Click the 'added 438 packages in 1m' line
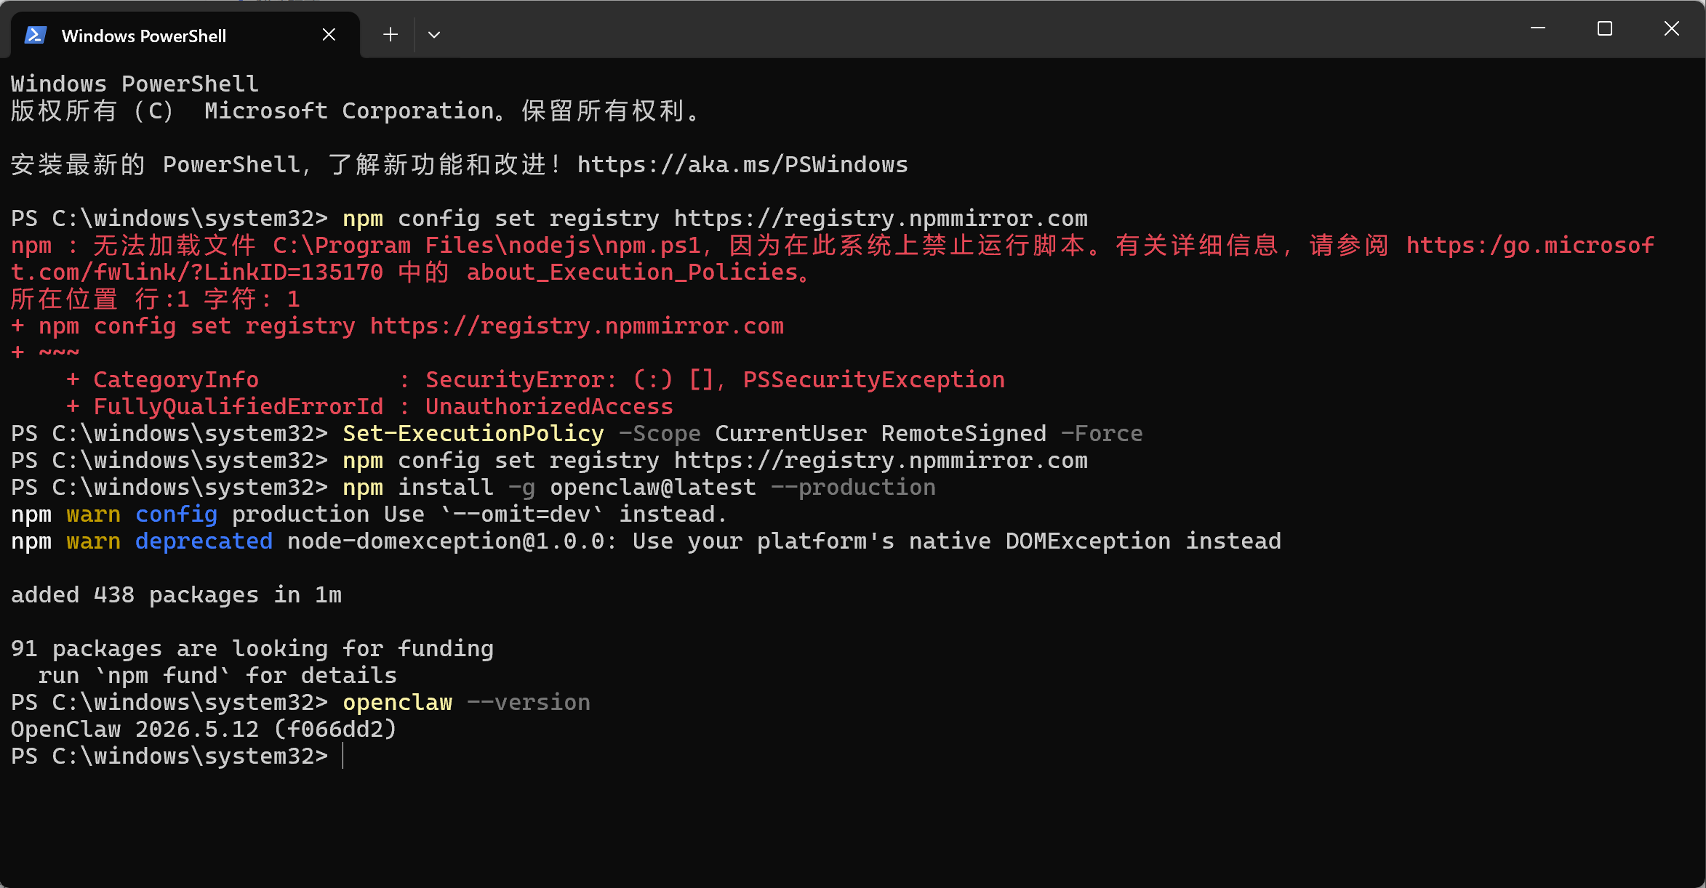Screen dimensions: 1706x888 (x=176, y=595)
